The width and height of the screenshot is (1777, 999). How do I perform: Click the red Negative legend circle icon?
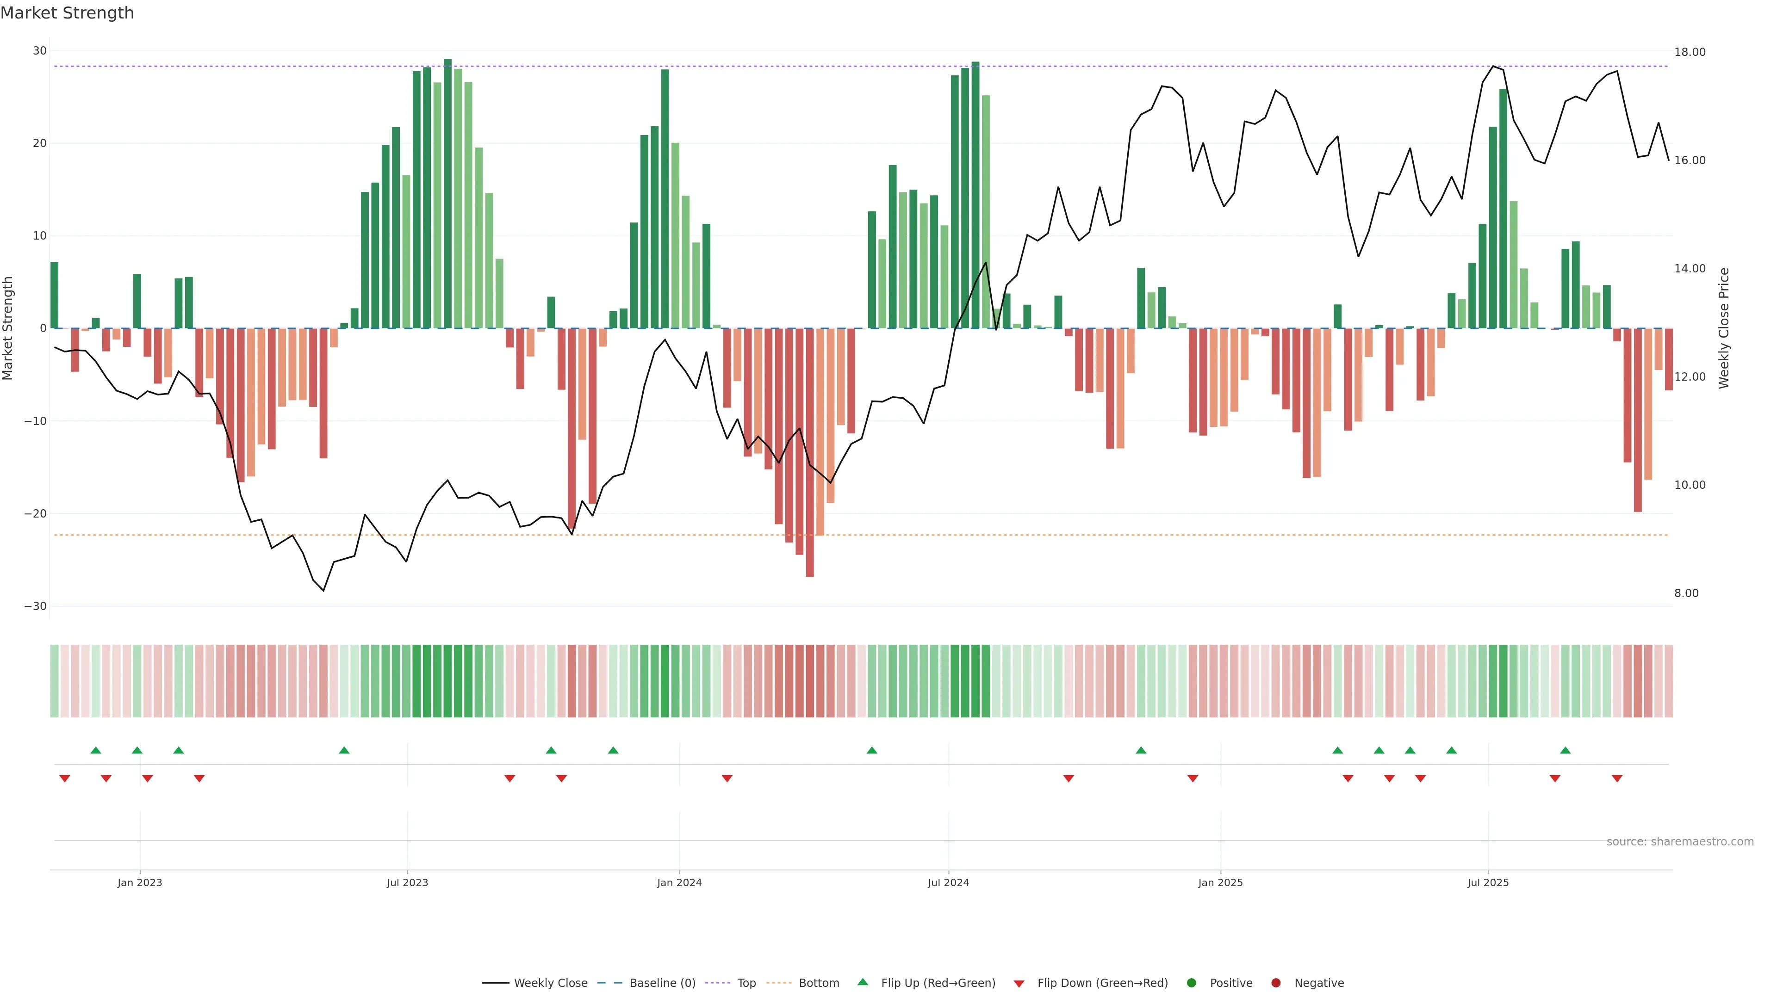point(1275,982)
